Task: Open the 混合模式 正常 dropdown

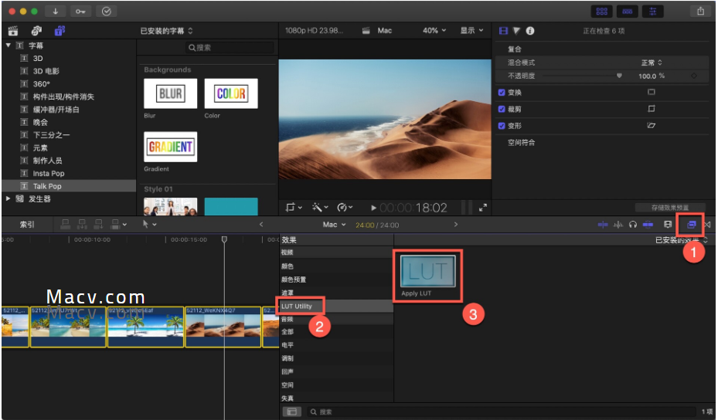Action: [651, 63]
